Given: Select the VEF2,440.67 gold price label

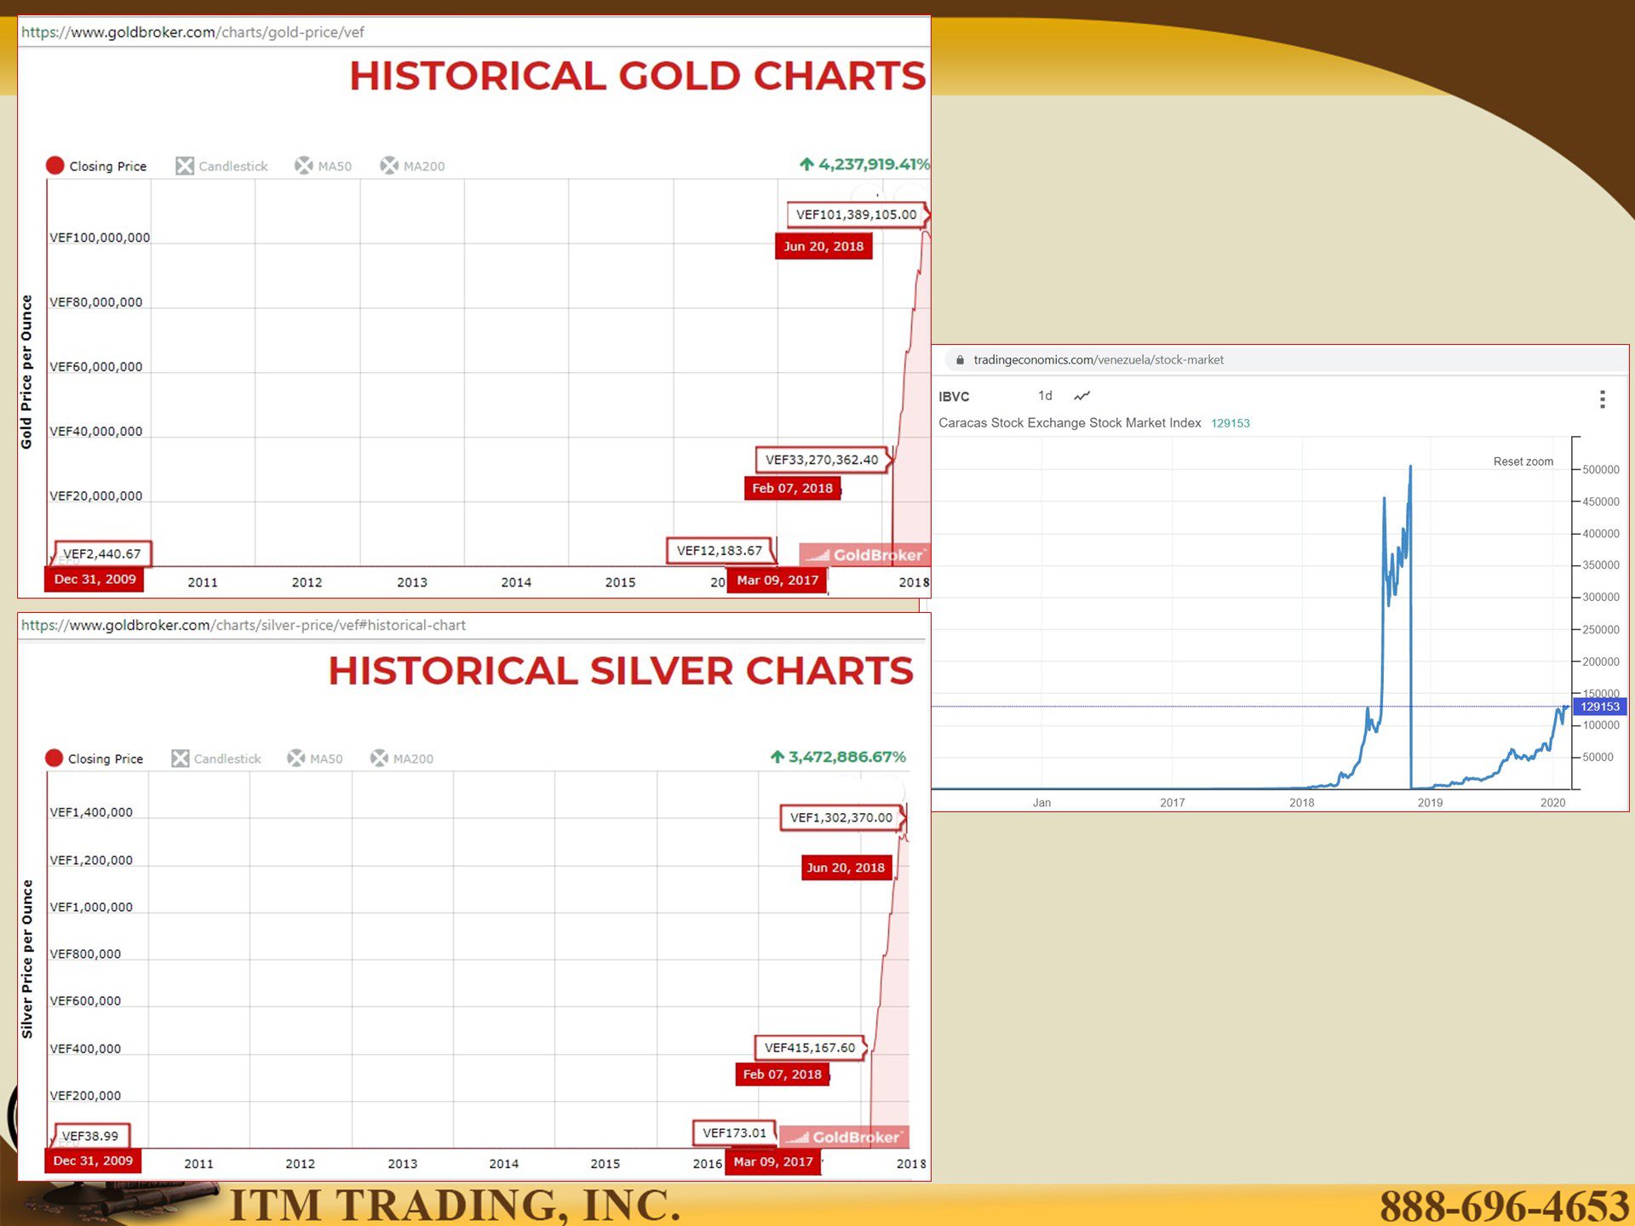Looking at the screenshot, I should pos(102,554).
